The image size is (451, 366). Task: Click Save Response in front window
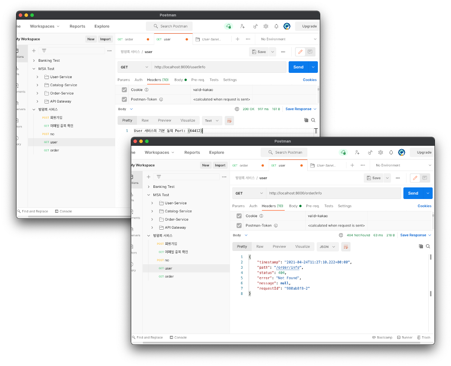click(413, 235)
